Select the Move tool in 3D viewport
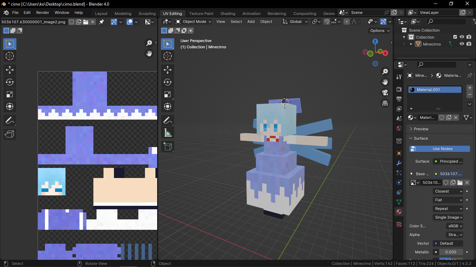The width and height of the screenshot is (476, 267). [x=168, y=70]
